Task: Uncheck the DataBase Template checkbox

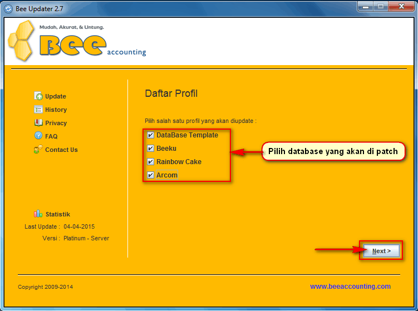Action: click(150, 135)
